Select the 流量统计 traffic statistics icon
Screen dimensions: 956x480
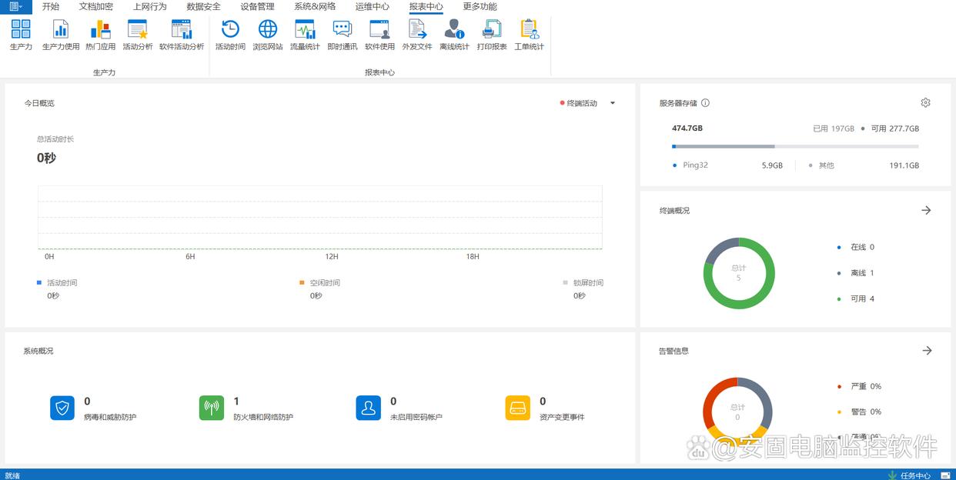(305, 35)
